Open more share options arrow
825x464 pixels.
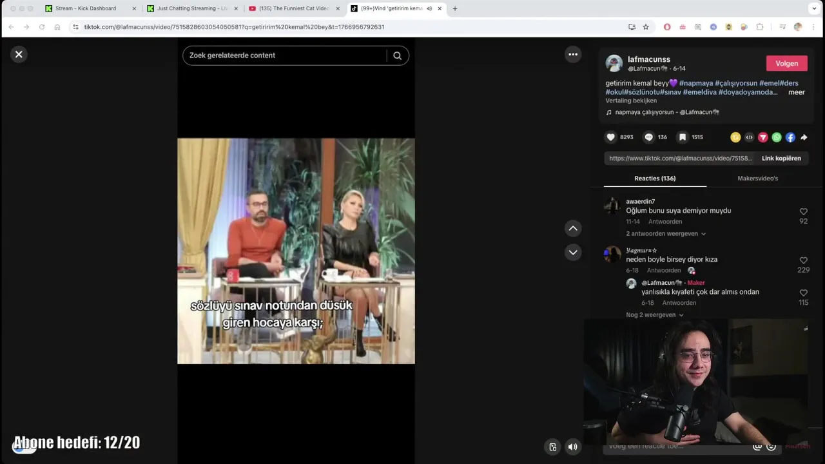coord(804,137)
